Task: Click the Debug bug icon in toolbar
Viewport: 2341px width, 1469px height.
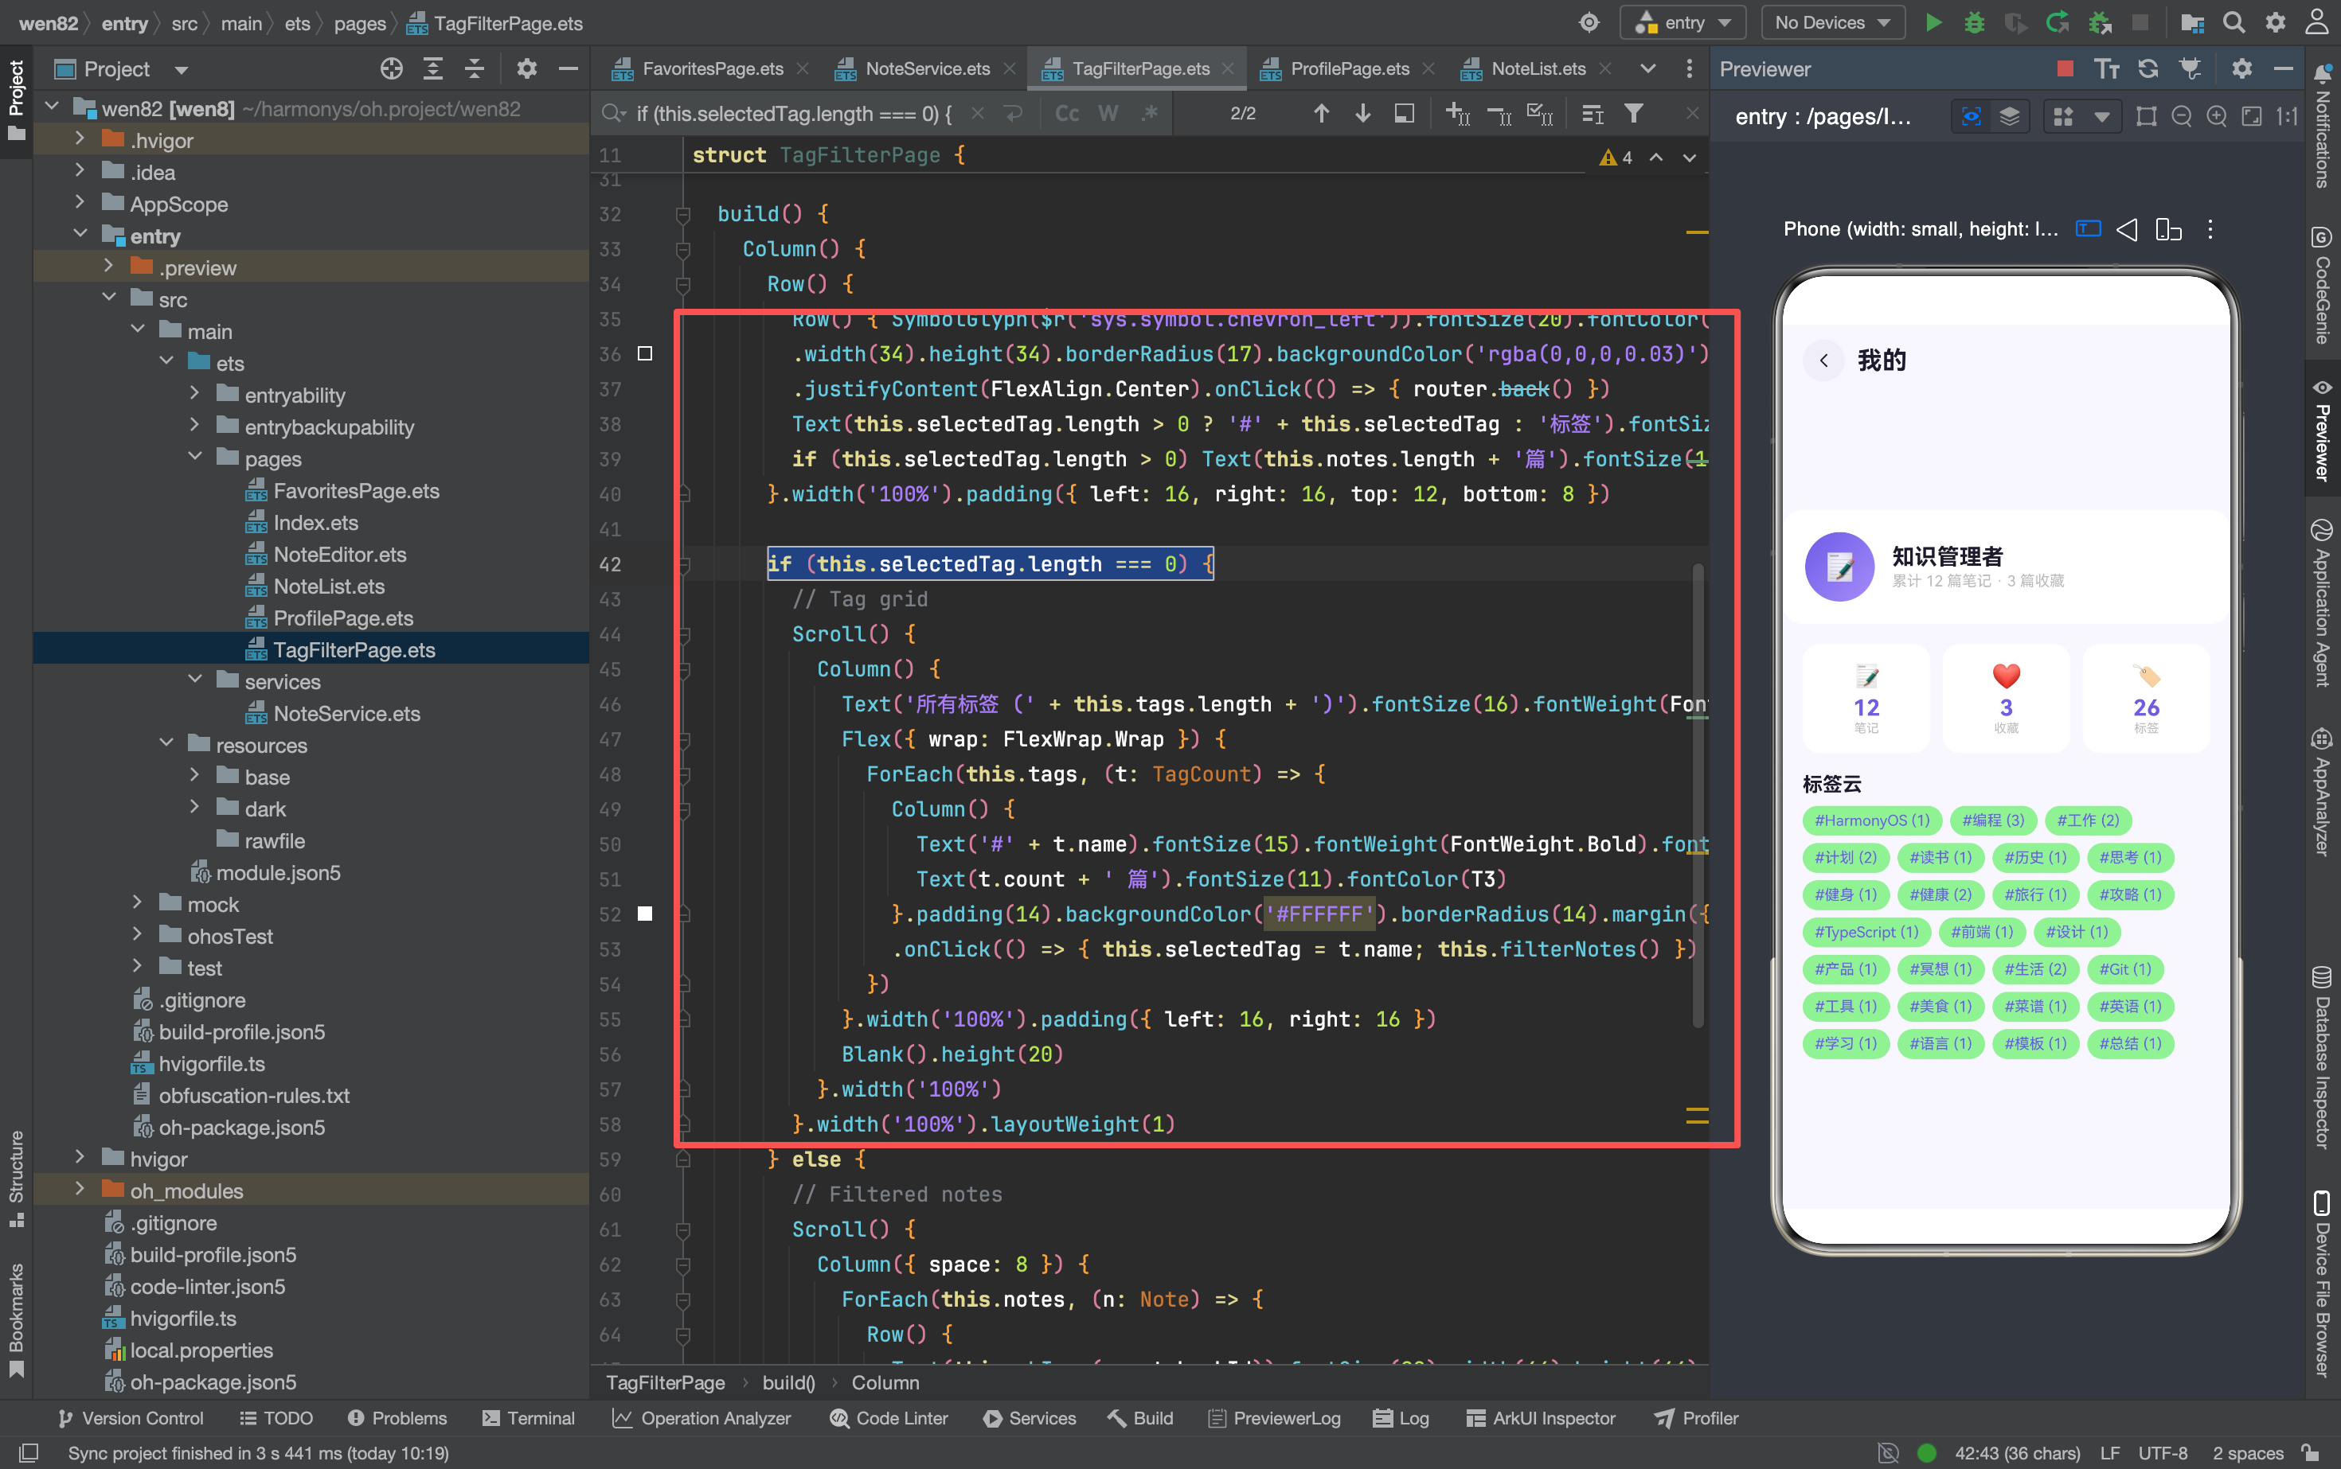Action: pyautogui.click(x=1973, y=22)
